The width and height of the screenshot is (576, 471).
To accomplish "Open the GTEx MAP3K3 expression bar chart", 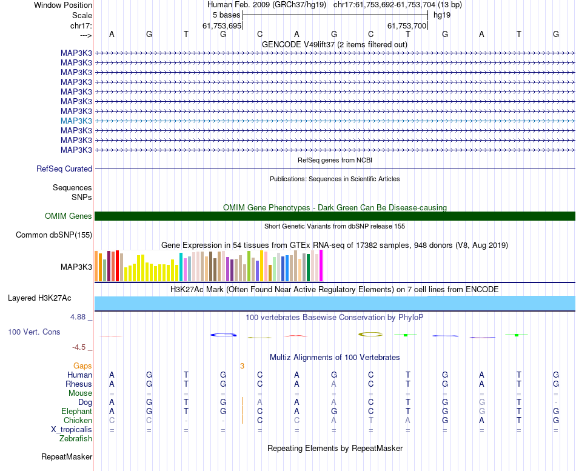I will click(x=209, y=266).
